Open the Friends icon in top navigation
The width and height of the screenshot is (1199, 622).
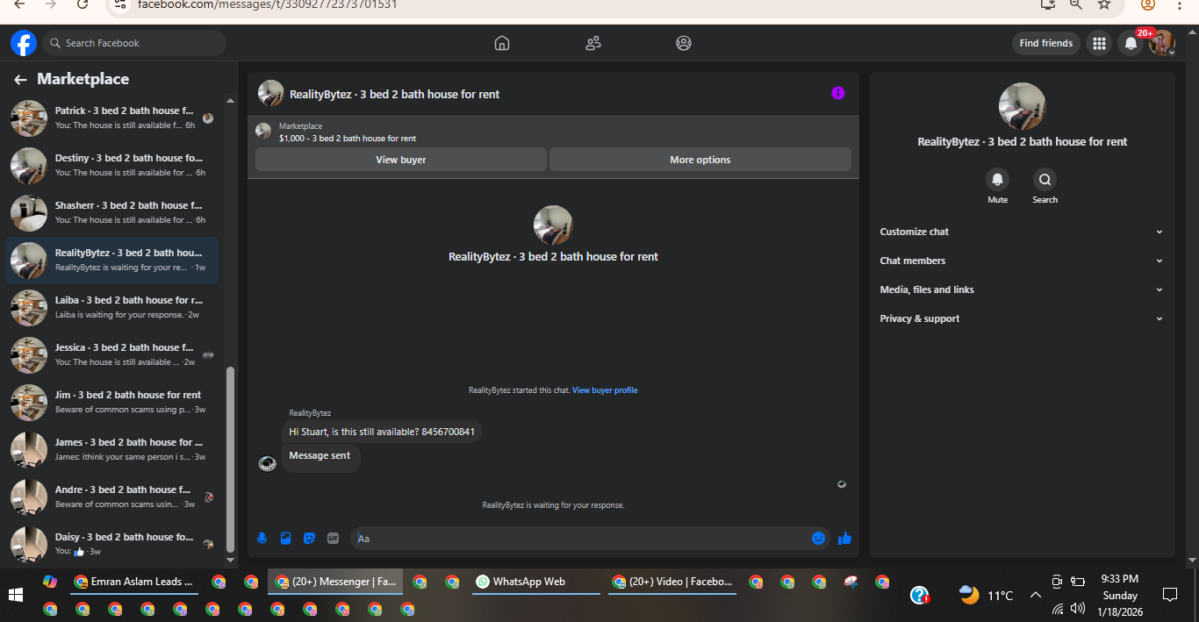point(593,43)
